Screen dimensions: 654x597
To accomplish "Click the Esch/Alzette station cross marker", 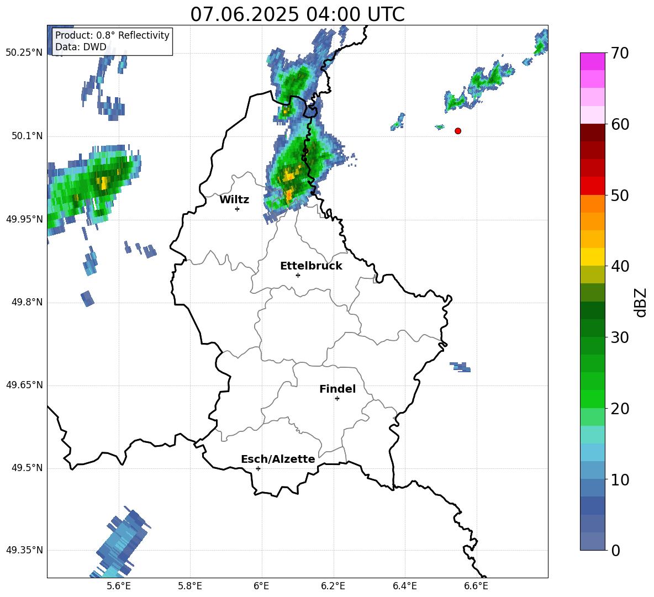I will 258,468.
